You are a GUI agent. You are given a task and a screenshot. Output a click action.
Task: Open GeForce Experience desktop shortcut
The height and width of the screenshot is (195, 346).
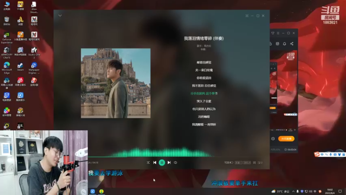6,38
